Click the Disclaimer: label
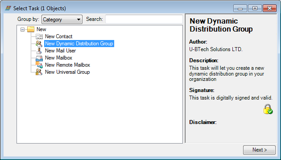 [203, 122]
